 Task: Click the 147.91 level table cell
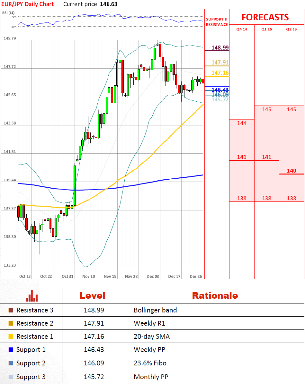(x=94, y=323)
